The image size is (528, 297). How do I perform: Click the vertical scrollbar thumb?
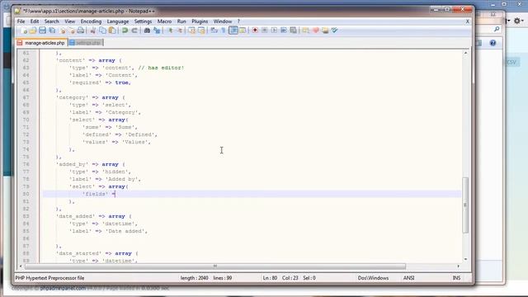(x=465, y=205)
